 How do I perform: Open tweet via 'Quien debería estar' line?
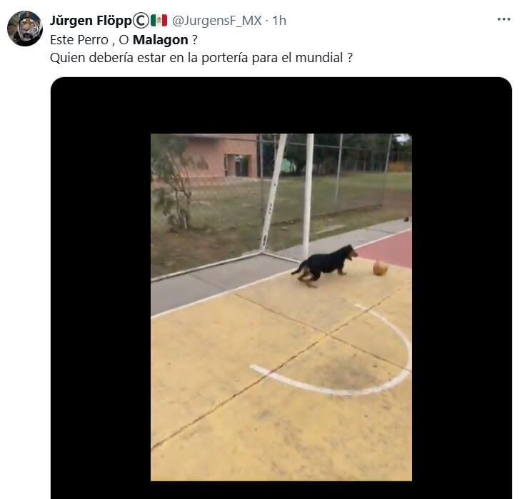tap(201, 58)
